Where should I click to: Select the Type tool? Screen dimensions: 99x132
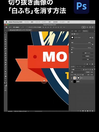tap(6, 69)
